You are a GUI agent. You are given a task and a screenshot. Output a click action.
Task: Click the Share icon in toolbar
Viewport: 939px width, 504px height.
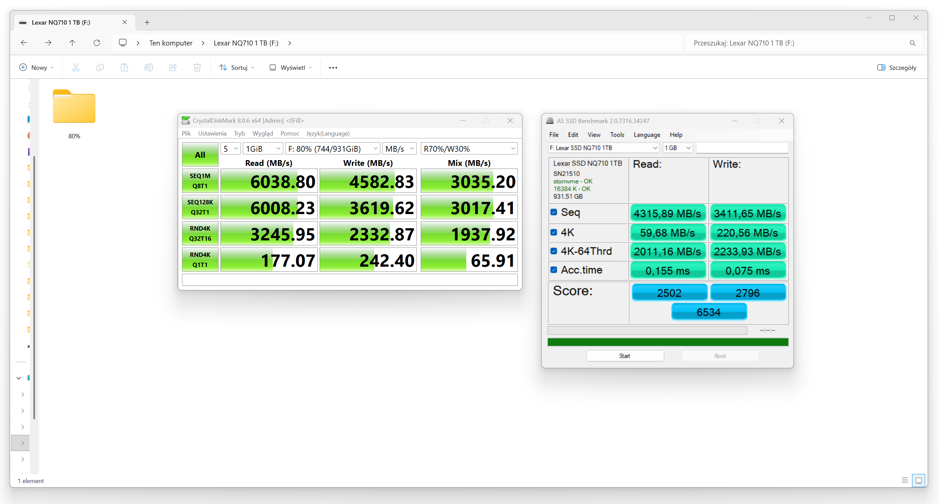[x=173, y=67]
